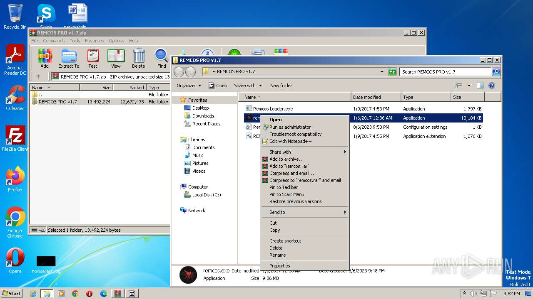Choose Troubleshoot compatibility
533x299 pixels.
(x=305, y=134)
